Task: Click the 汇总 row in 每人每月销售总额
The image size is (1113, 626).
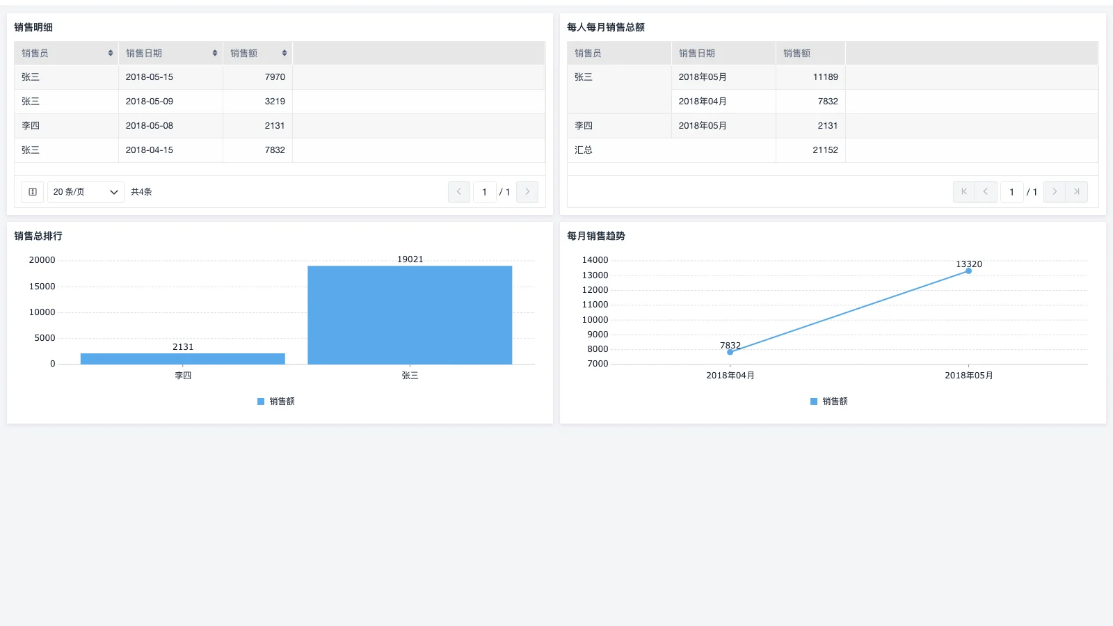Action: pyautogui.click(x=584, y=150)
